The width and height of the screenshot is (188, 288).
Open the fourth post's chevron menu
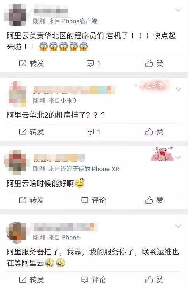[178, 226]
